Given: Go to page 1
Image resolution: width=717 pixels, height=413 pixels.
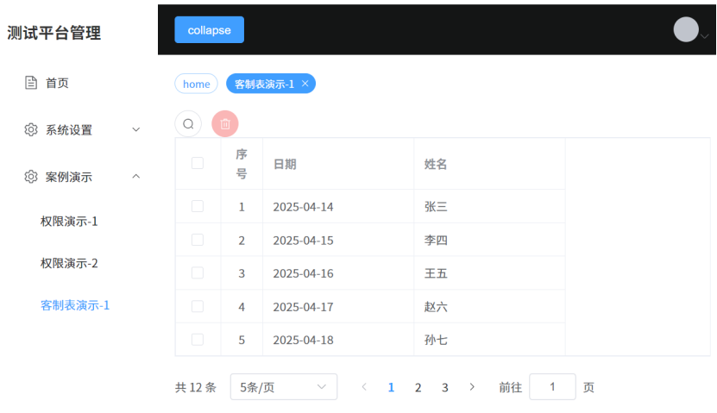Looking at the screenshot, I should 391,387.
